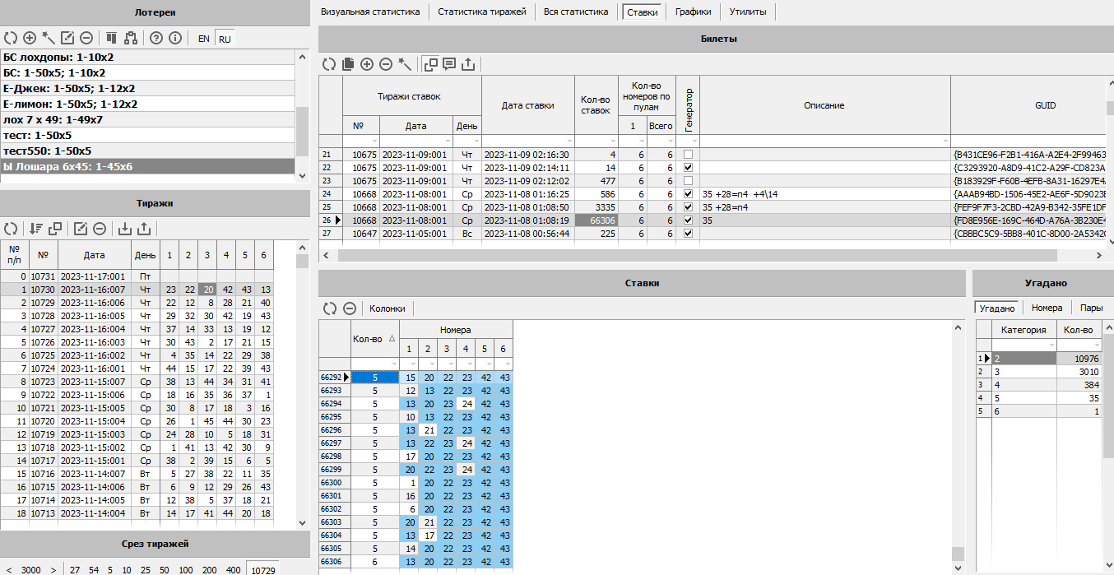Toggle Генератор checkbox in ticket row 25
This screenshot has height=575, width=1114.
point(688,207)
